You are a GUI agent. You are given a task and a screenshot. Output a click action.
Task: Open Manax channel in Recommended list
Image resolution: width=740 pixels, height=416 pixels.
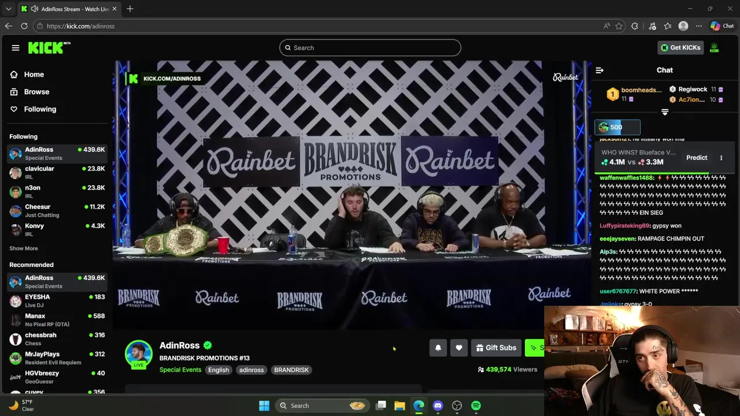coord(57,320)
